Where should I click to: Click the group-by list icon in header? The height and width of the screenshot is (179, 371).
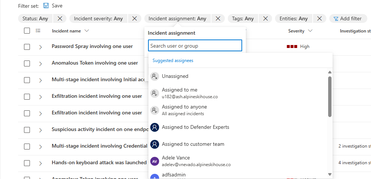(x=38, y=31)
